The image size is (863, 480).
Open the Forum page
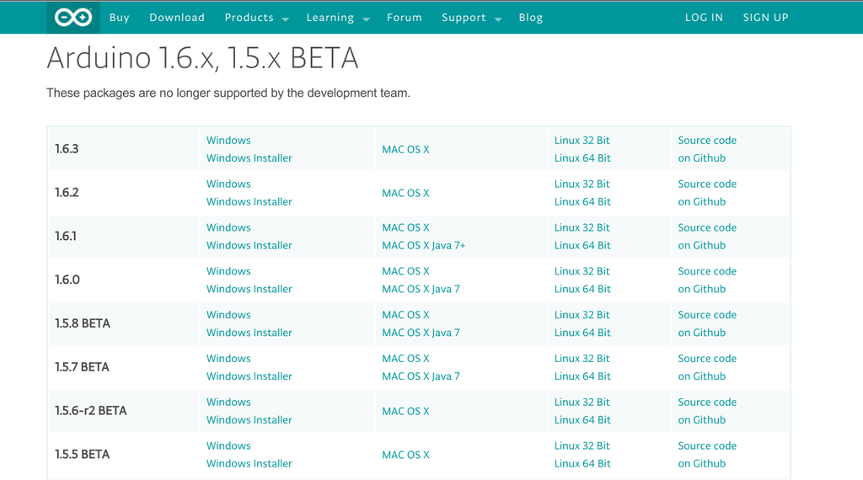click(404, 18)
